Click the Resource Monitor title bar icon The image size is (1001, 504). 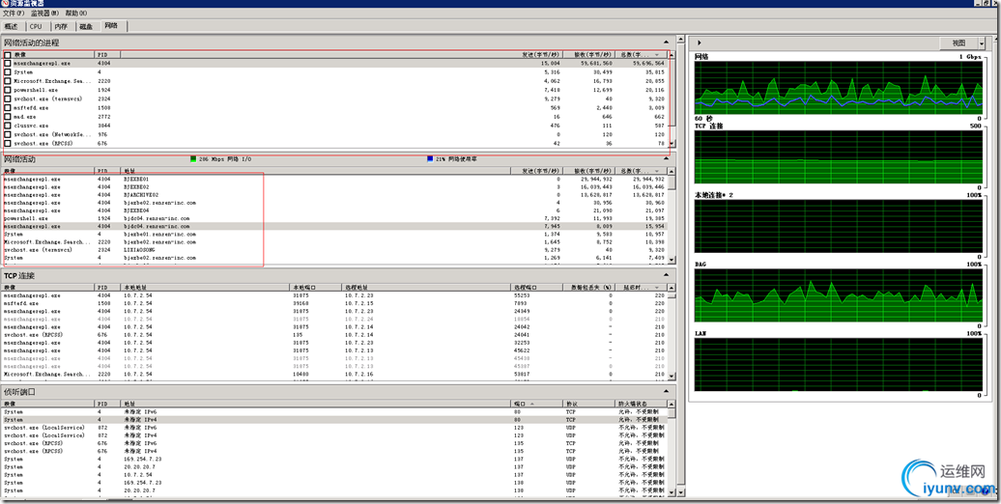(x=5, y=3)
